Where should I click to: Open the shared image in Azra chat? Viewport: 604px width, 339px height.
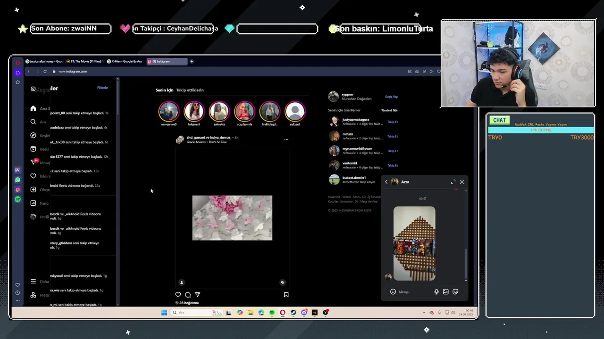pyautogui.click(x=414, y=243)
